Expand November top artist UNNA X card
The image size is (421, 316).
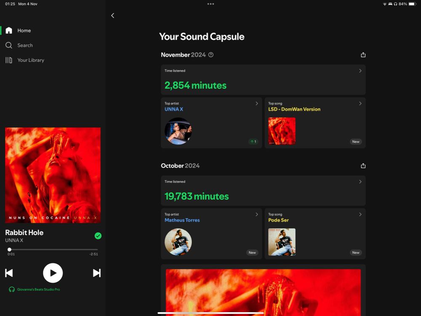click(257, 104)
